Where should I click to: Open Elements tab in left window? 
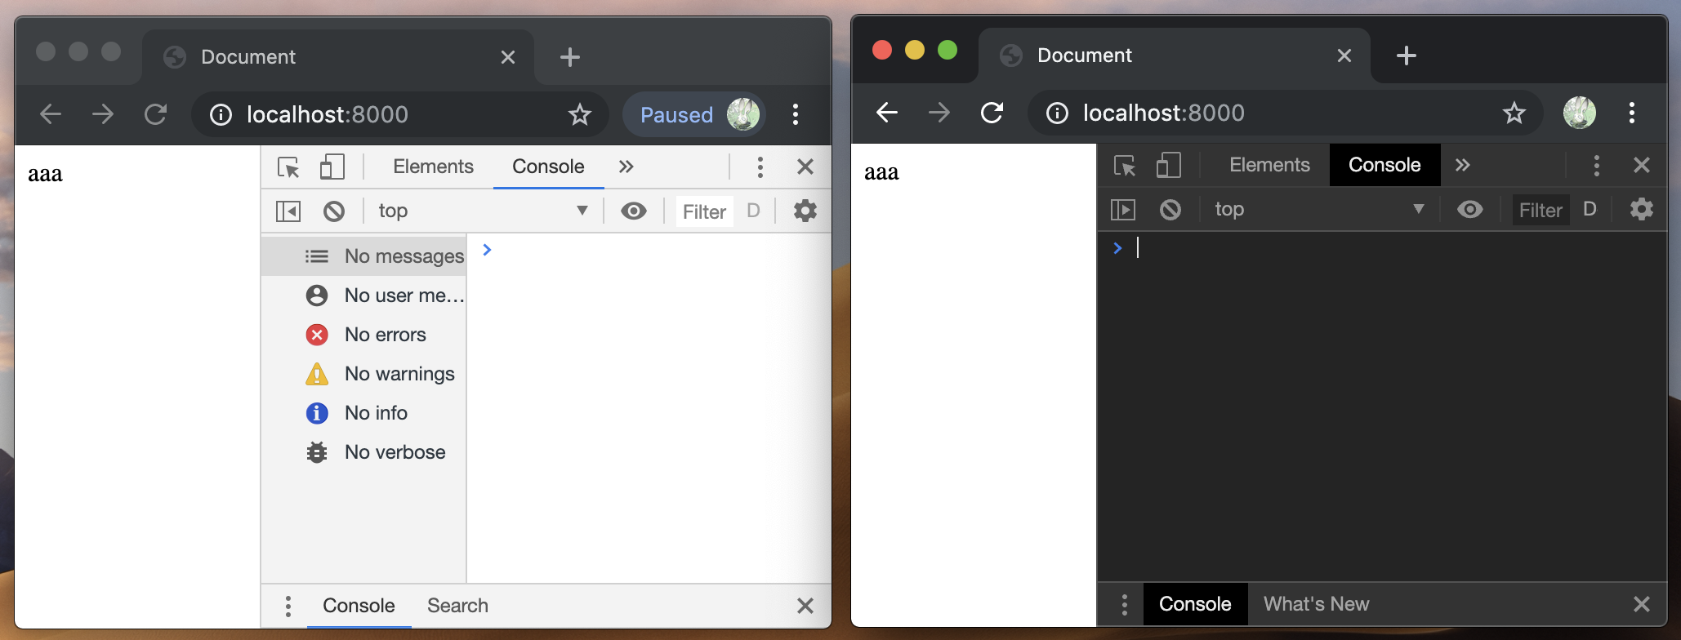pyautogui.click(x=433, y=167)
